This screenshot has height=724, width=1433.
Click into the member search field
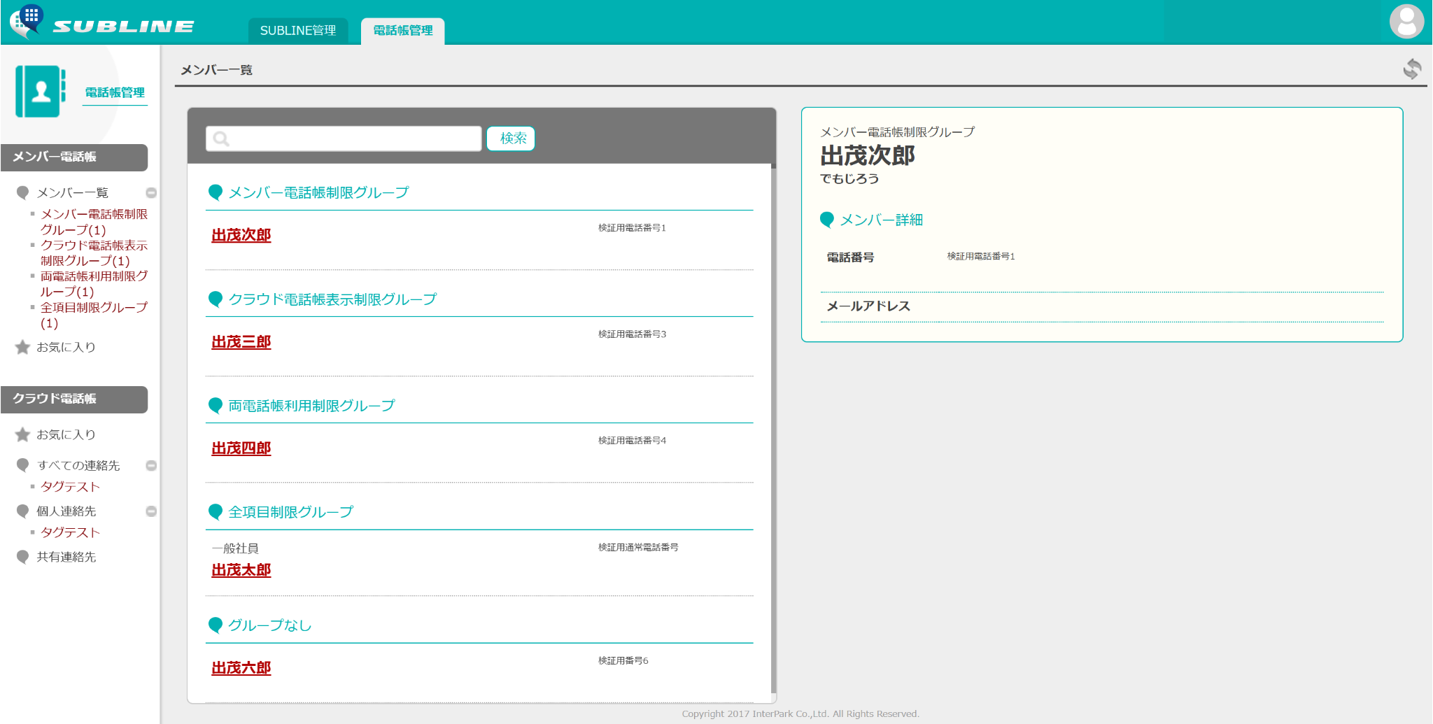(344, 139)
